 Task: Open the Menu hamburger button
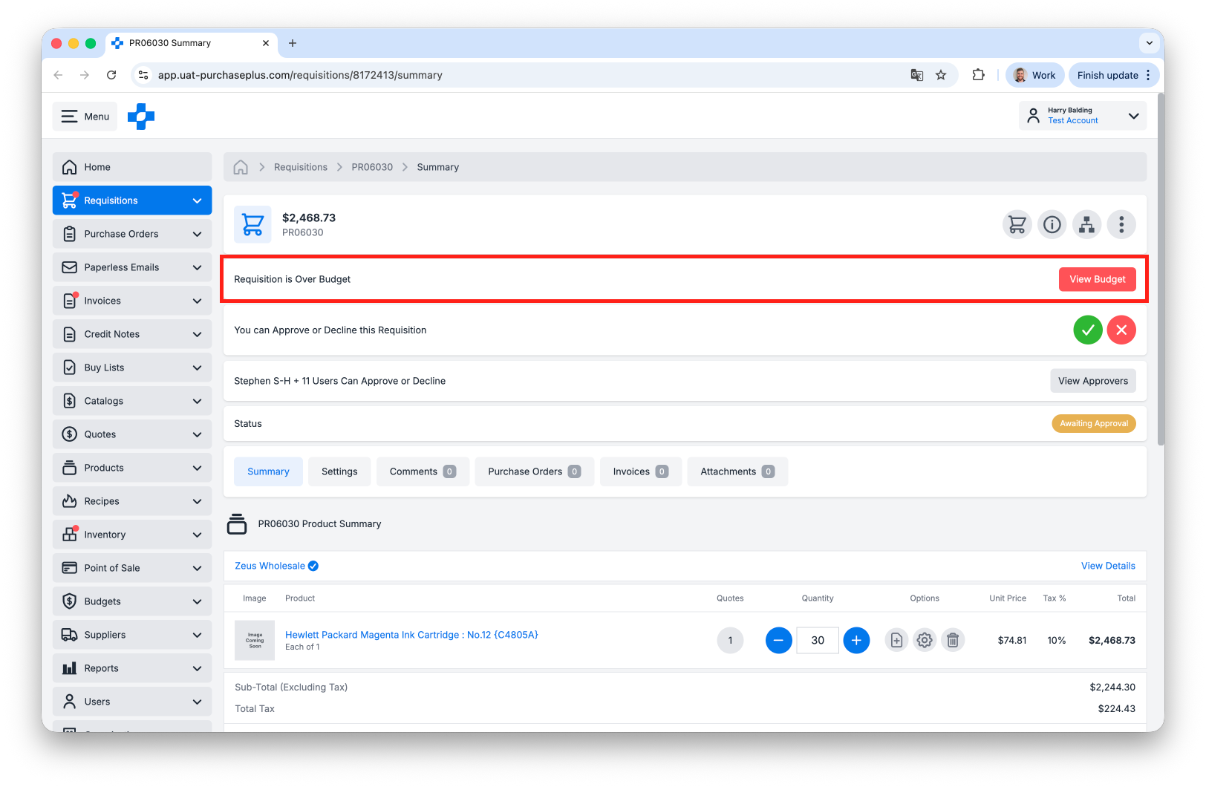click(85, 117)
